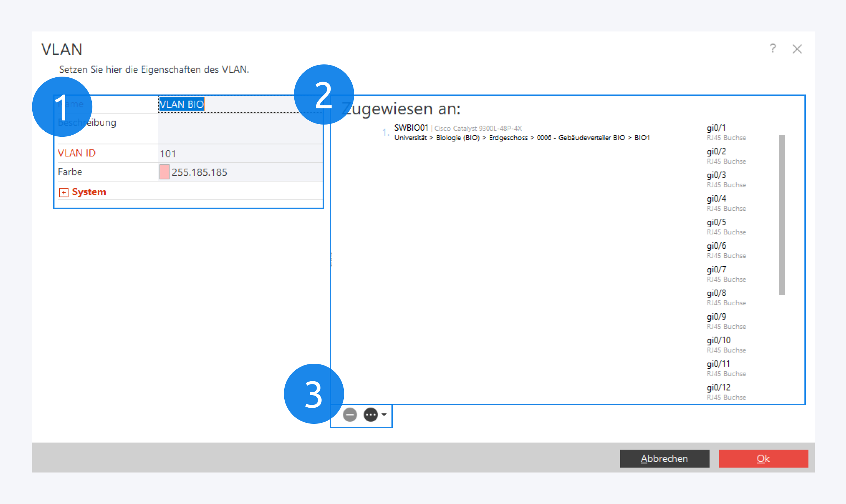Select port gi0/12 in the list

(x=718, y=388)
